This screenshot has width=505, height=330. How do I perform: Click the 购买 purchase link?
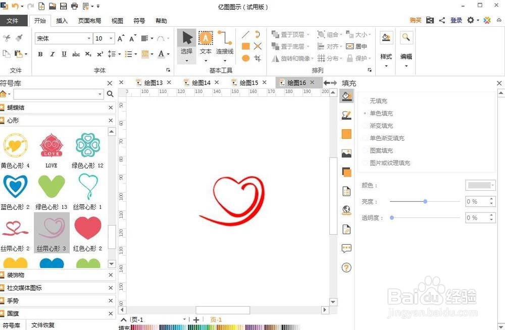click(415, 21)
